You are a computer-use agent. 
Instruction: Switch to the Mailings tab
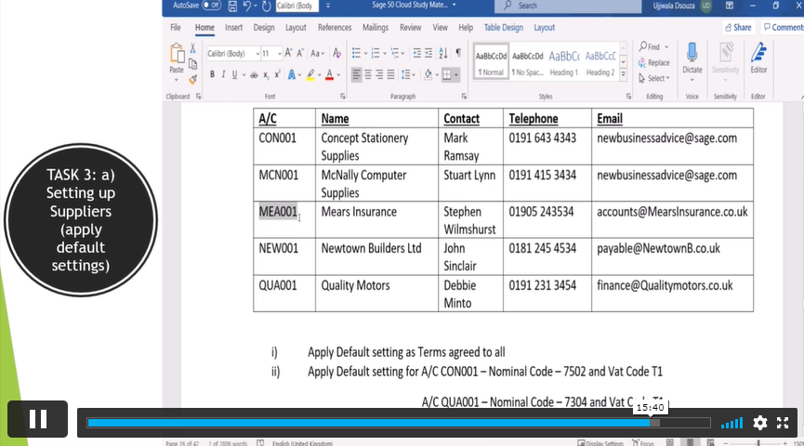click(x=376, y=28)
